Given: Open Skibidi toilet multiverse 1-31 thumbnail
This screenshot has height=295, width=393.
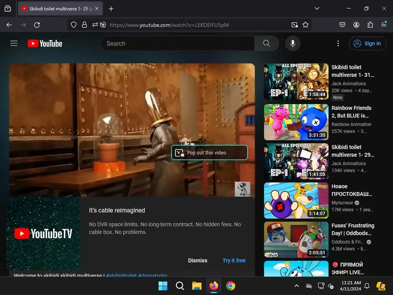Looking at the screenshot, I should pyautogui.click(x=296, y=81).
